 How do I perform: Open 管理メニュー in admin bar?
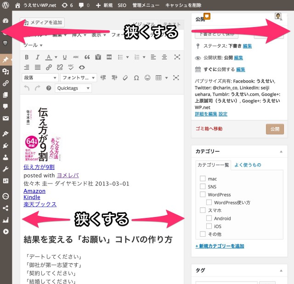(x=146, y=5)
